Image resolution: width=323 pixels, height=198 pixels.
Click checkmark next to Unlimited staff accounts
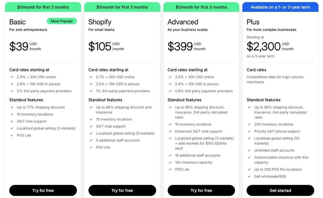(249, 150)
